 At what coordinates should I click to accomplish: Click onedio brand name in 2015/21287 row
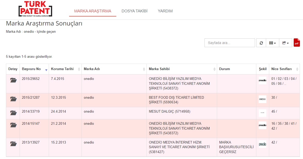[89, 97]
